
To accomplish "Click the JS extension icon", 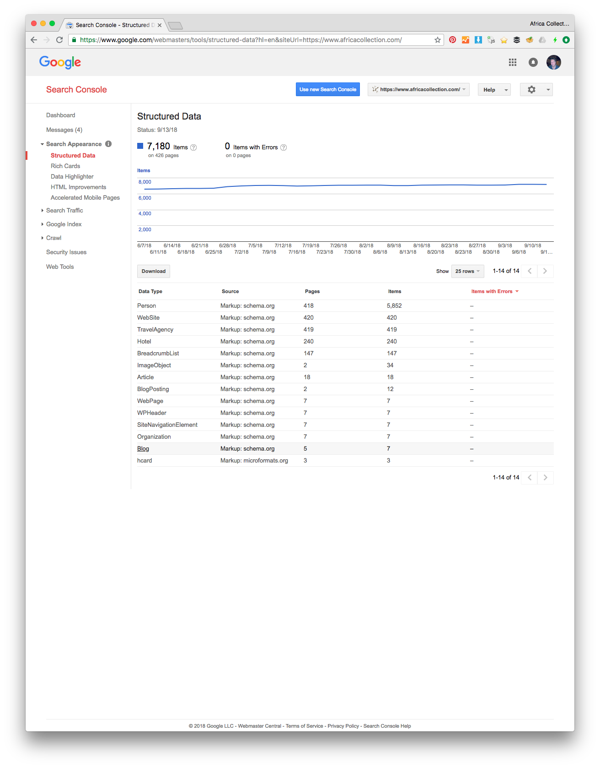I will 491,40.
